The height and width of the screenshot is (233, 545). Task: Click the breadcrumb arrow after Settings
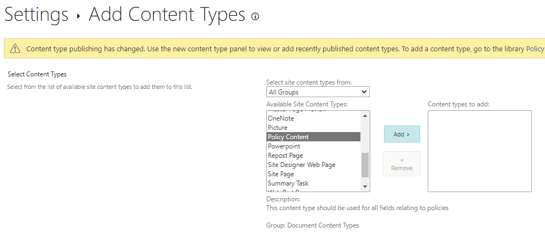tap(78, 16)
